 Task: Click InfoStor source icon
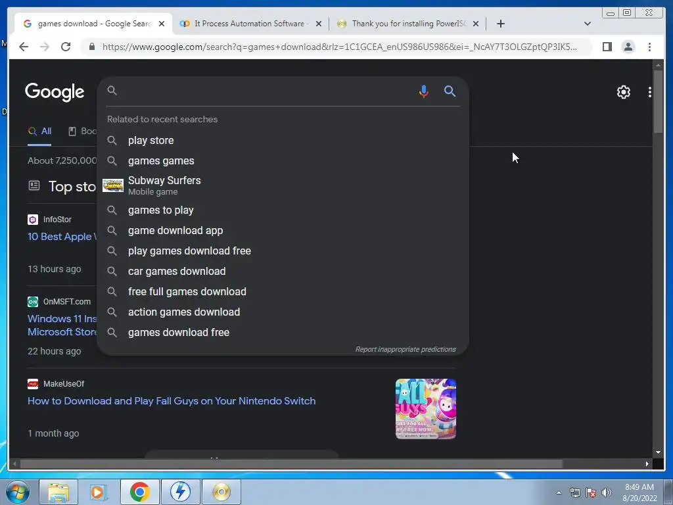pos(33,220)
